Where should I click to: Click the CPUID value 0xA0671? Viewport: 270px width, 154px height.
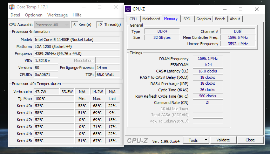[x=46, y=75]
